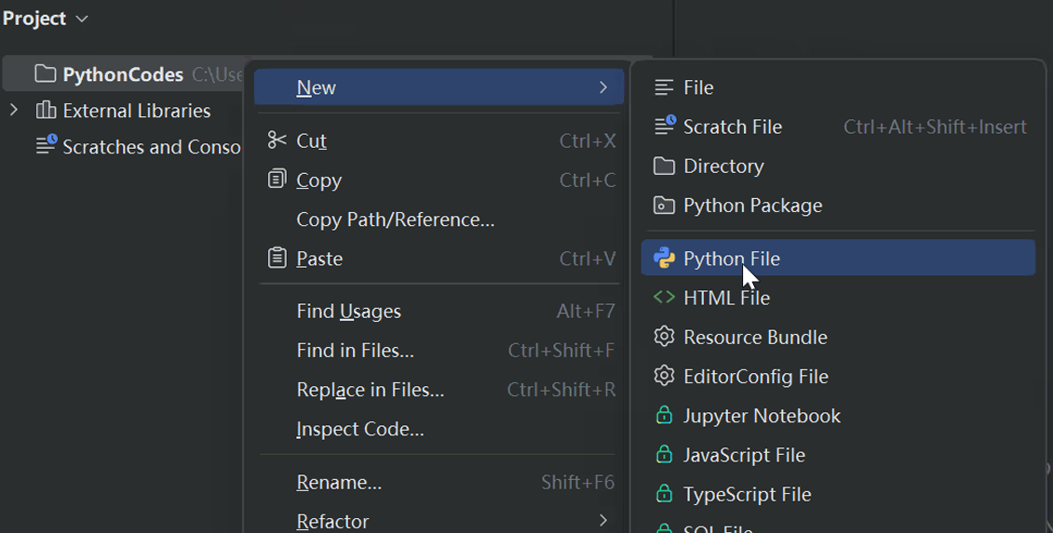Click the scissors icon beside Cut
Viewport: 1053px width, 533px height.
(277, 140)
